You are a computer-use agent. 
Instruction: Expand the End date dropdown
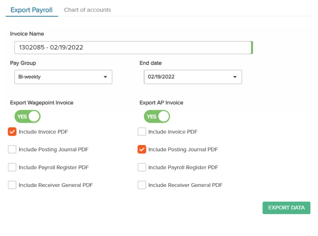tap(193, 77)
